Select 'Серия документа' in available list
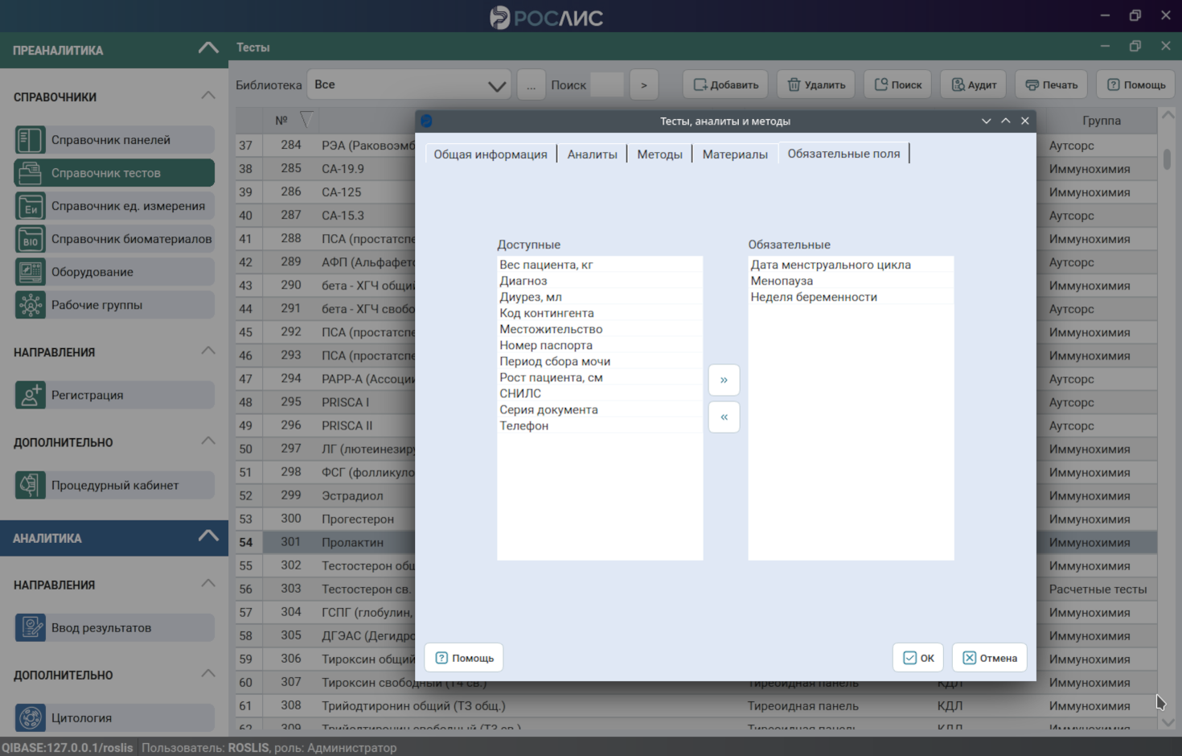The image size is (1182, 756). pyautogui.click(x=600, y=409)
